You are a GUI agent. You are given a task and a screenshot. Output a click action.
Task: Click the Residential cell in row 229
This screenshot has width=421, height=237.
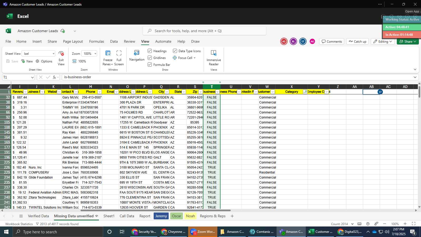tap(267, 172)
